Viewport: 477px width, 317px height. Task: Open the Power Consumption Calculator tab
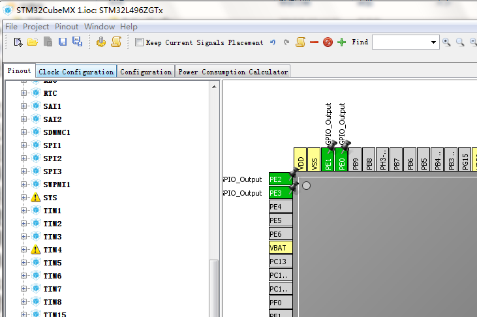[x=233, y=72]
